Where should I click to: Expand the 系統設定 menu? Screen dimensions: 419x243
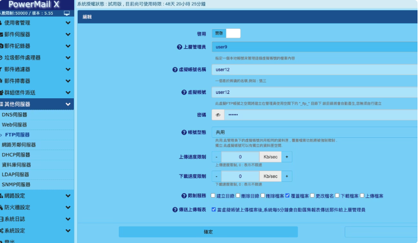(x=37, y=231)
